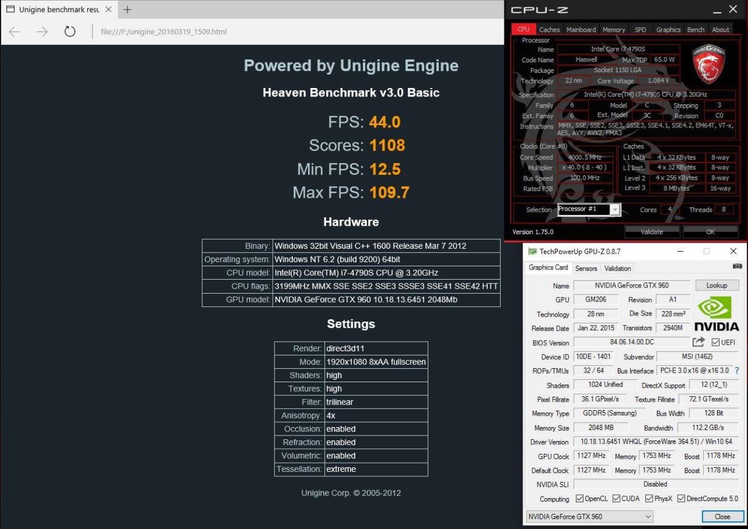Open the Mainboard tab

(x=582, y=29)
